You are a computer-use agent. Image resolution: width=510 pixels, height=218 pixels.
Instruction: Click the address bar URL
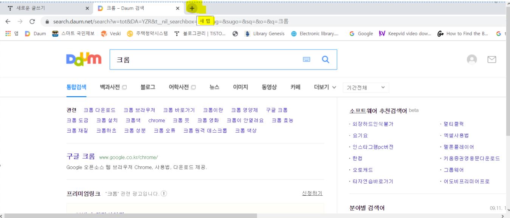(x=171, y=22)
